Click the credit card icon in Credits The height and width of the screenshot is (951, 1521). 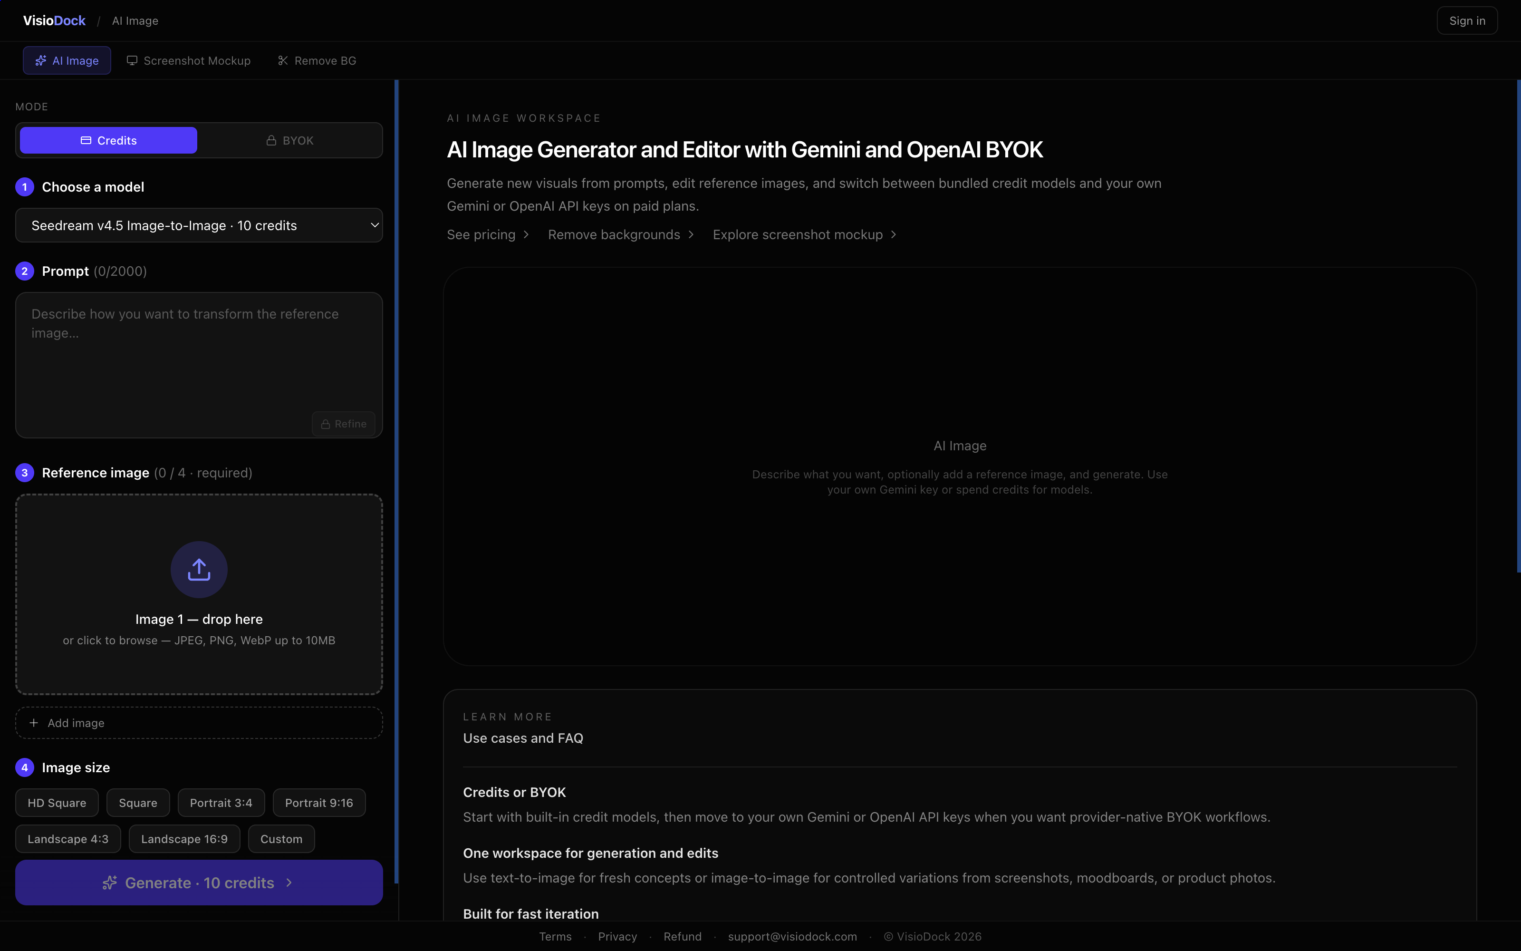86,140
